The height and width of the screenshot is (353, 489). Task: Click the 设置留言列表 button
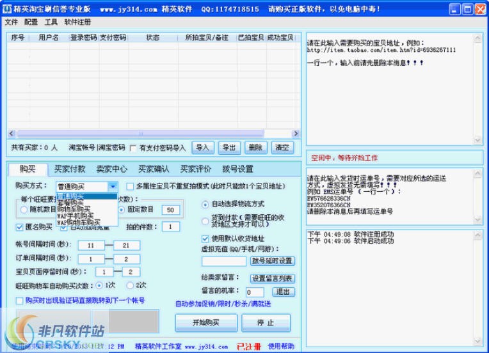(x=272, y=279)
